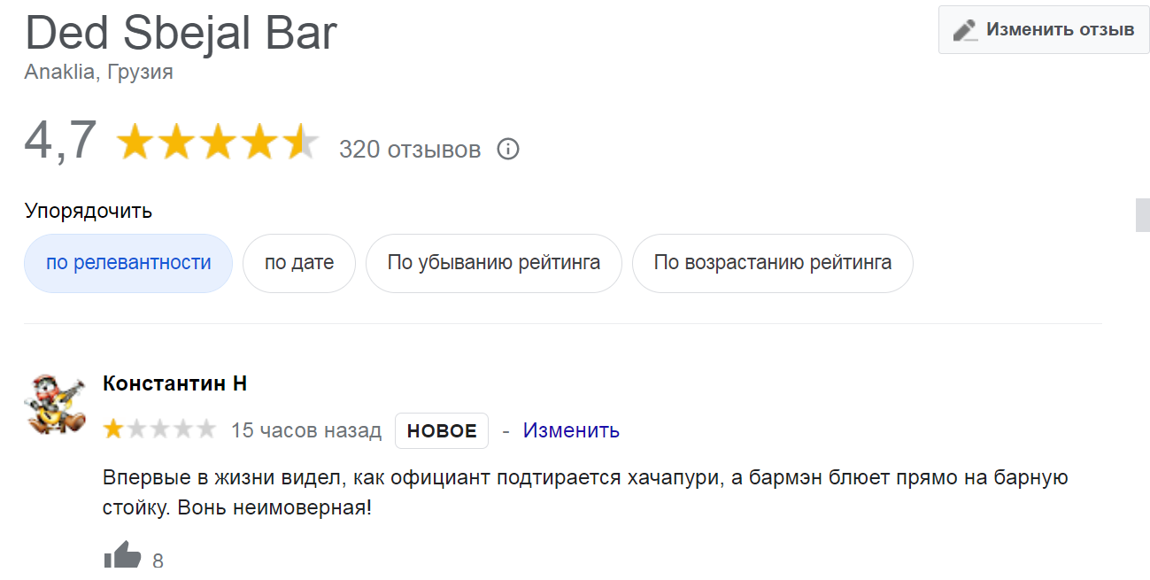Click the first star of the 4,7 rating
Image resolution: width=1150 pixels, height=580 pixels.
tap(135, 142)
